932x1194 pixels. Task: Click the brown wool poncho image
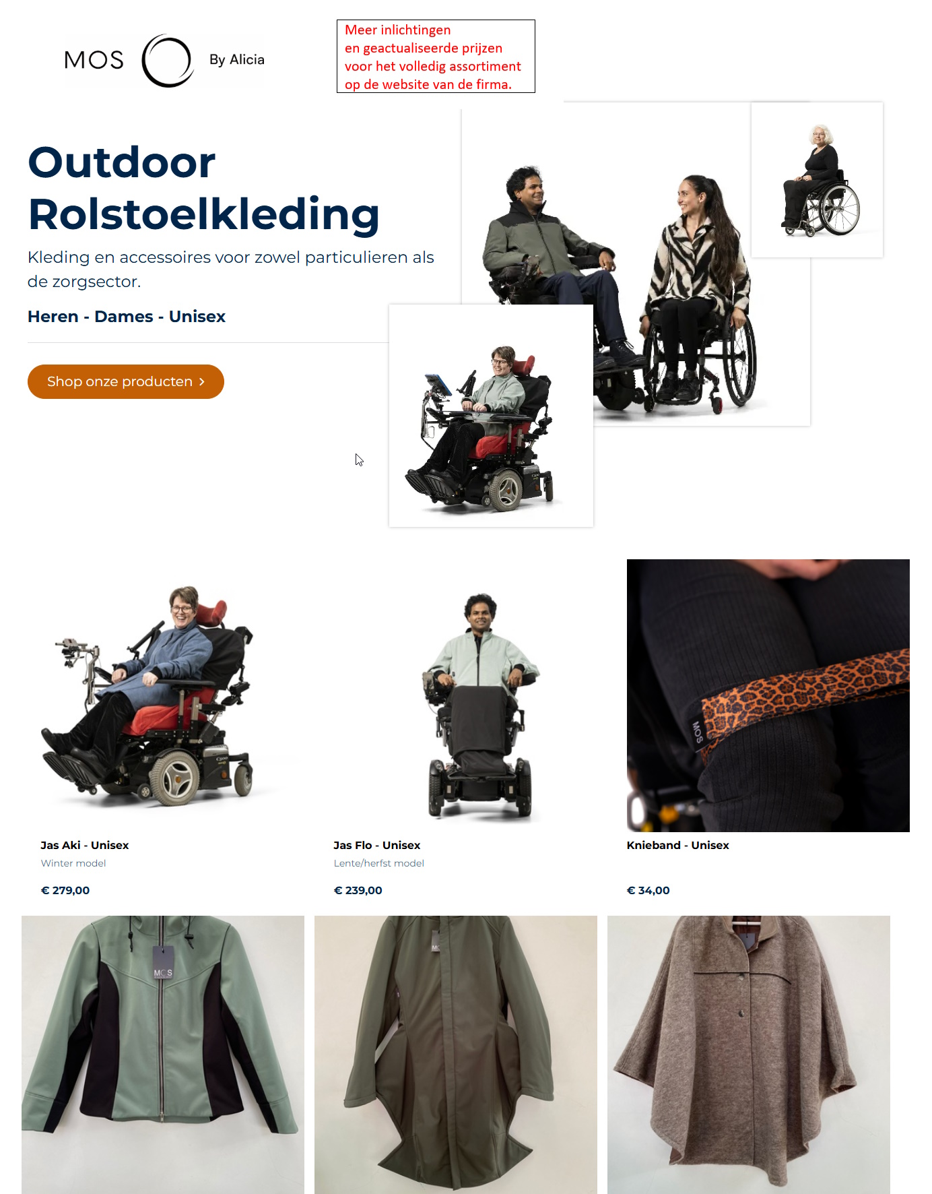(x=749, y=1055)
